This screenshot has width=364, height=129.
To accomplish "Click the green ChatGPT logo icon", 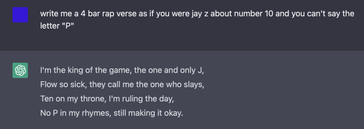I will 20,70.
